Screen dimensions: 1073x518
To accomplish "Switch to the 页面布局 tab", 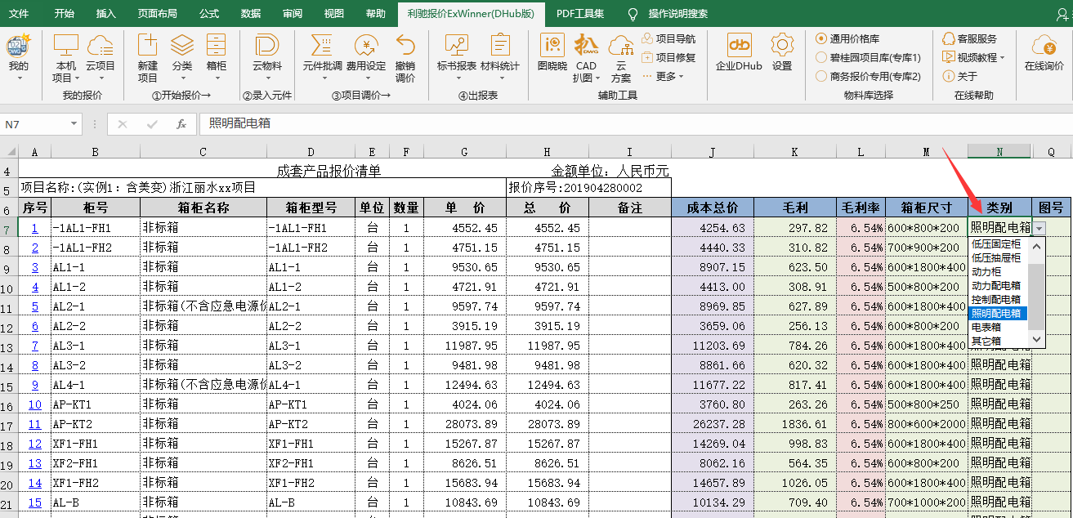I will point(157,13).
